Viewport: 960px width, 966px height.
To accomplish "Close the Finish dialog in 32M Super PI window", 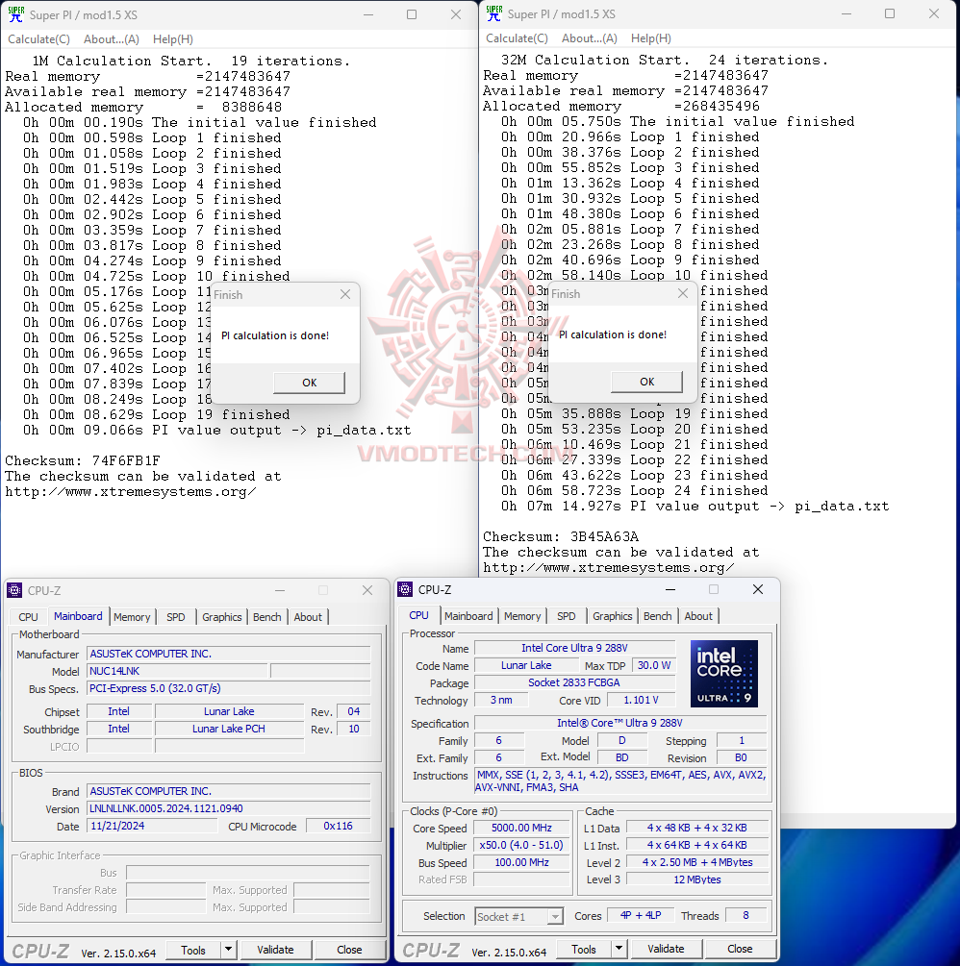I will [683, 293].
